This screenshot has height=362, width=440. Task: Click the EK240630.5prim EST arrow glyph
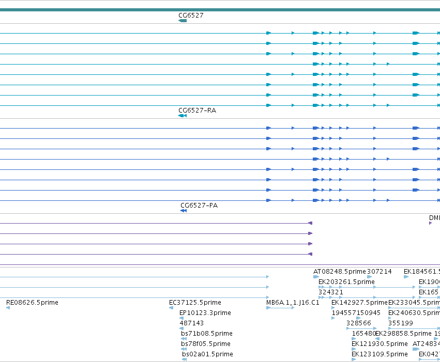(x=390, y=318)
